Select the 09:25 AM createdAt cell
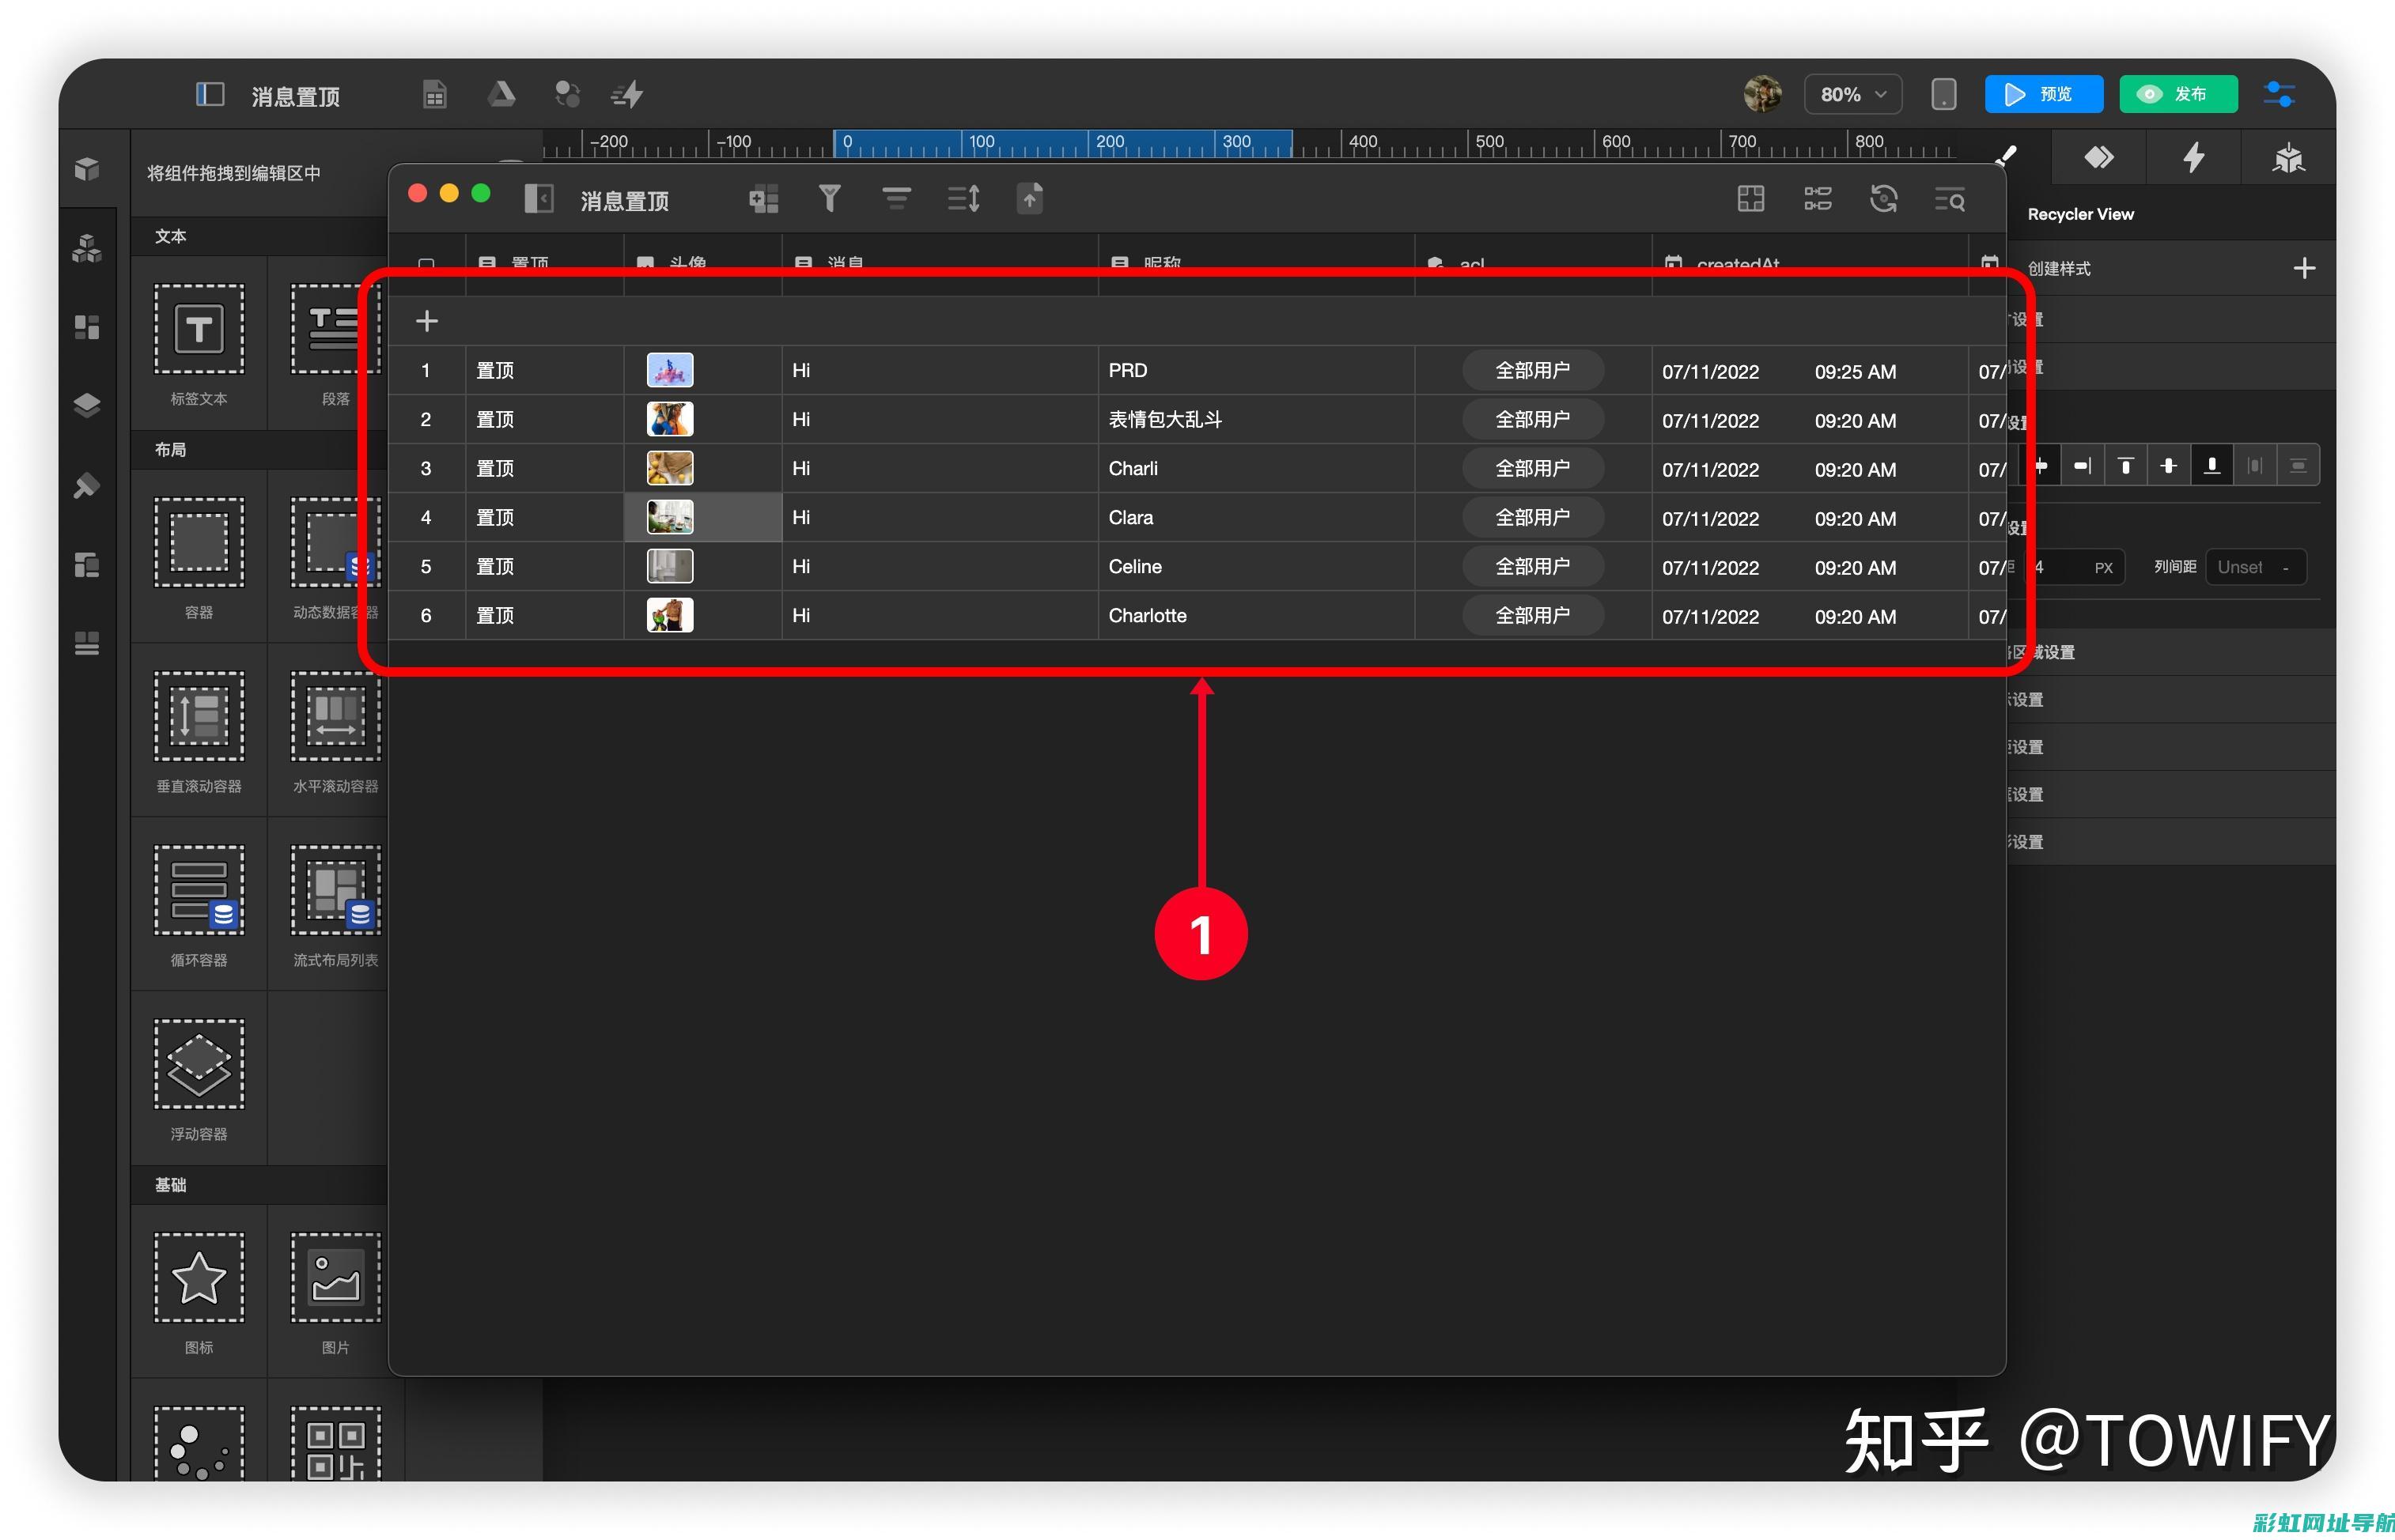The height and width of the screenshot is (1540, 2395). pyautogui.click(x=1809, y=370)
